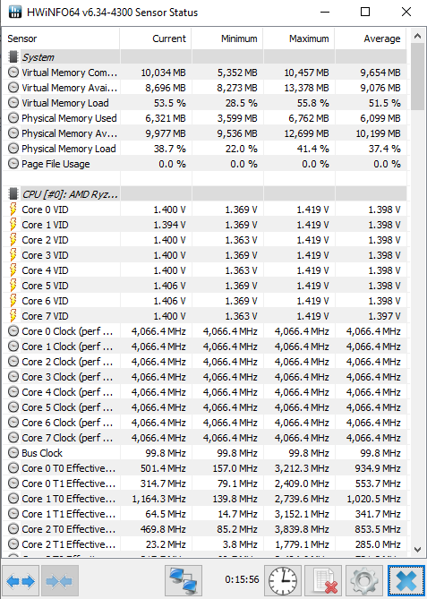Select the CPU [#0]: AMD Ryzen section header
427x599 pixels.
[206, 194]
